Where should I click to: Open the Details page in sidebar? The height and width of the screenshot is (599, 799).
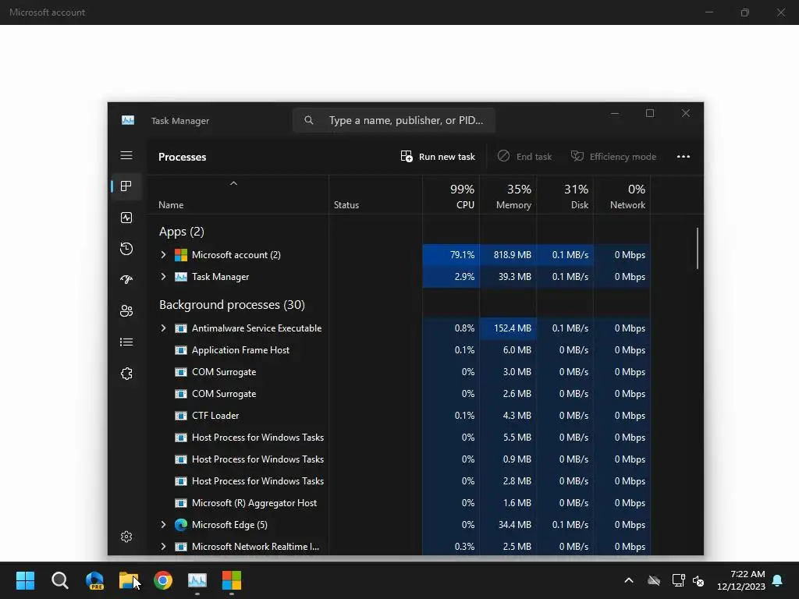[126, 342]
